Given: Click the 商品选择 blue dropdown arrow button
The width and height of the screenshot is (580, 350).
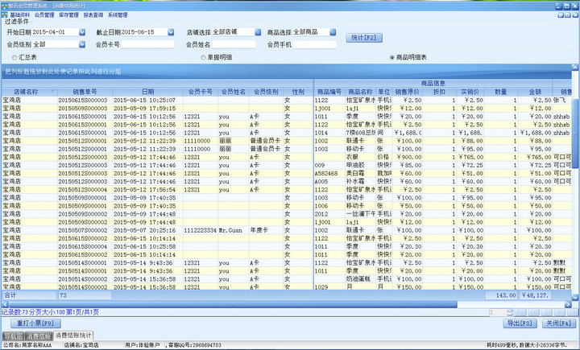Looking at the screenshot, I should pos(332,32).
